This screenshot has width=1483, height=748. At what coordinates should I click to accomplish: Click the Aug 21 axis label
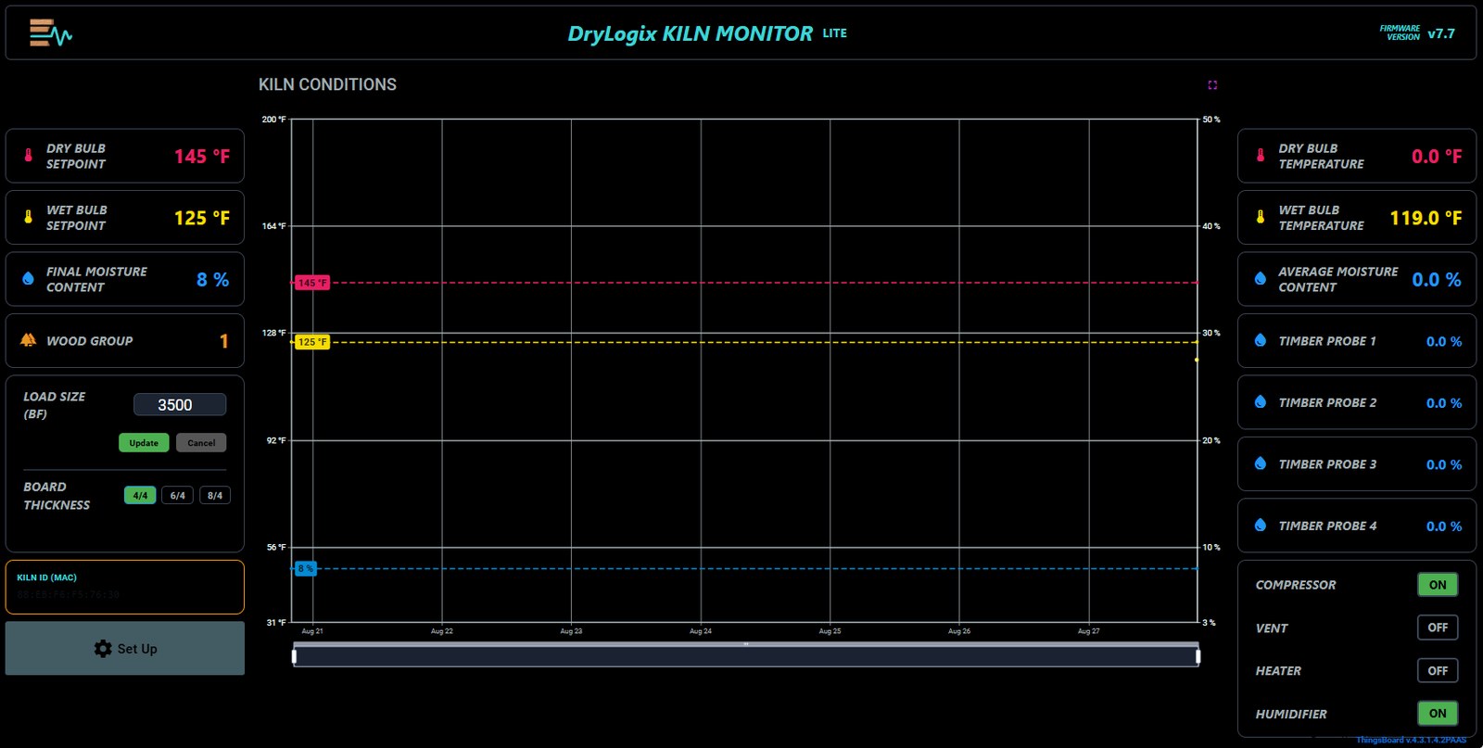312,631
